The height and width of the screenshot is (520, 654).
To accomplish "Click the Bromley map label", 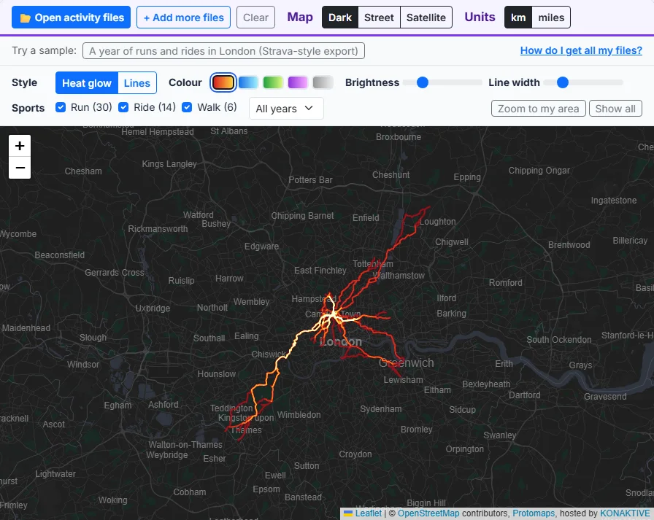I will [416, 430].
